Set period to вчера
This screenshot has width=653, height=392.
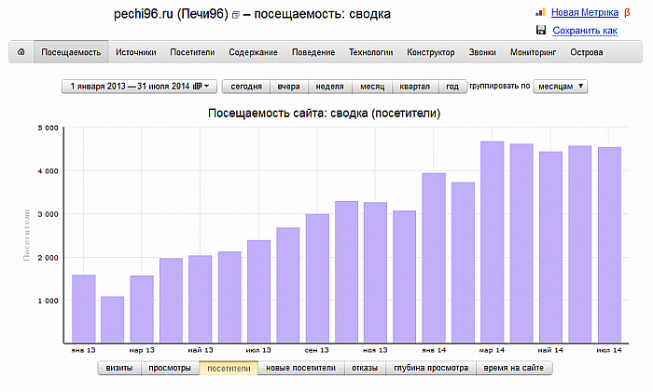(288, 86)
